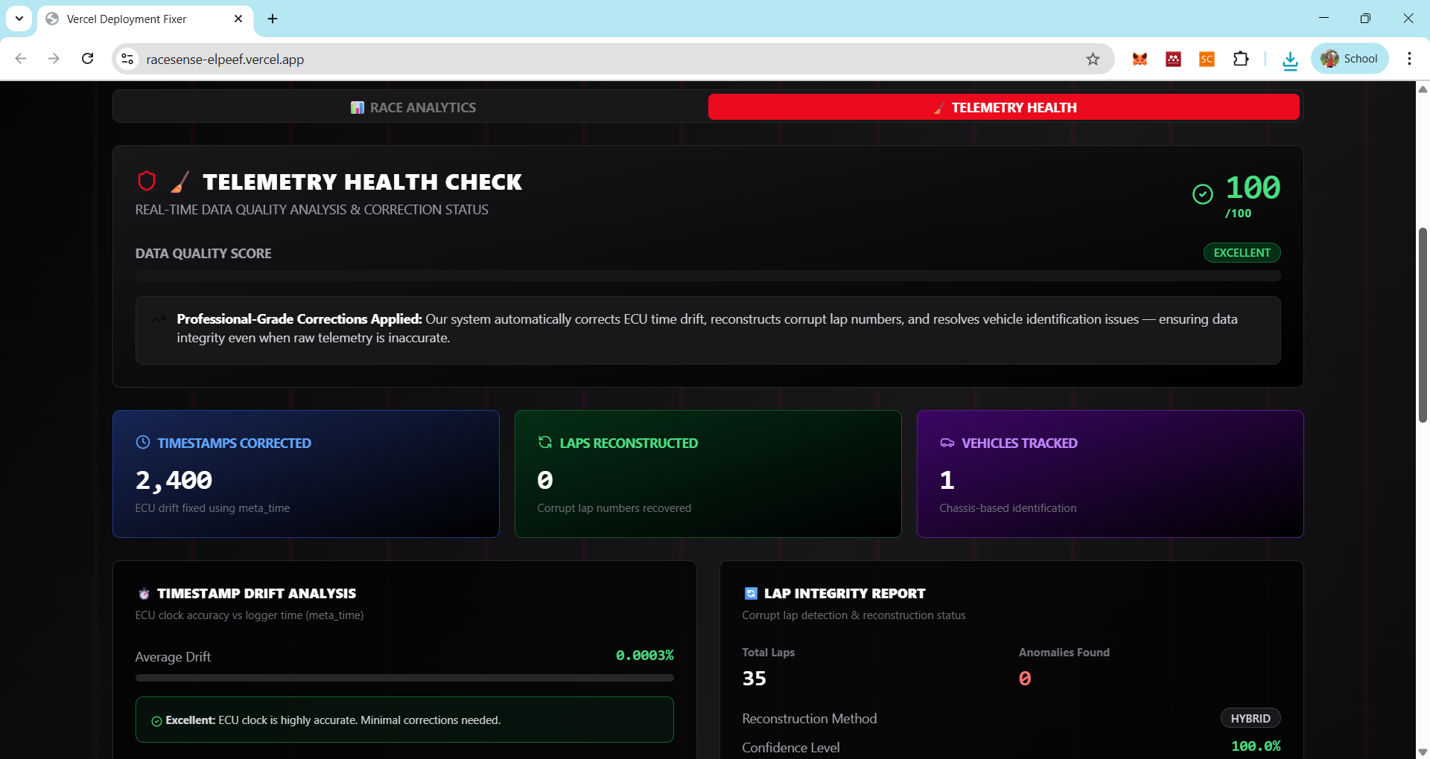Click the green checkmark circle next to score 100

(x=1203, y=194)
